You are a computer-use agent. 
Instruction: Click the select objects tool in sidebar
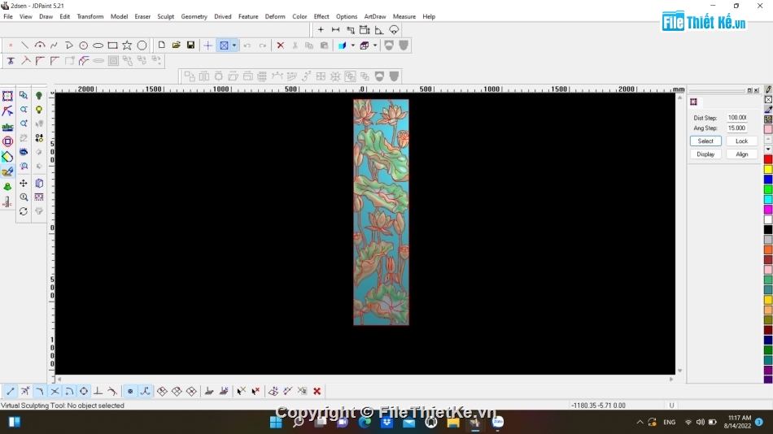point(7,96)
